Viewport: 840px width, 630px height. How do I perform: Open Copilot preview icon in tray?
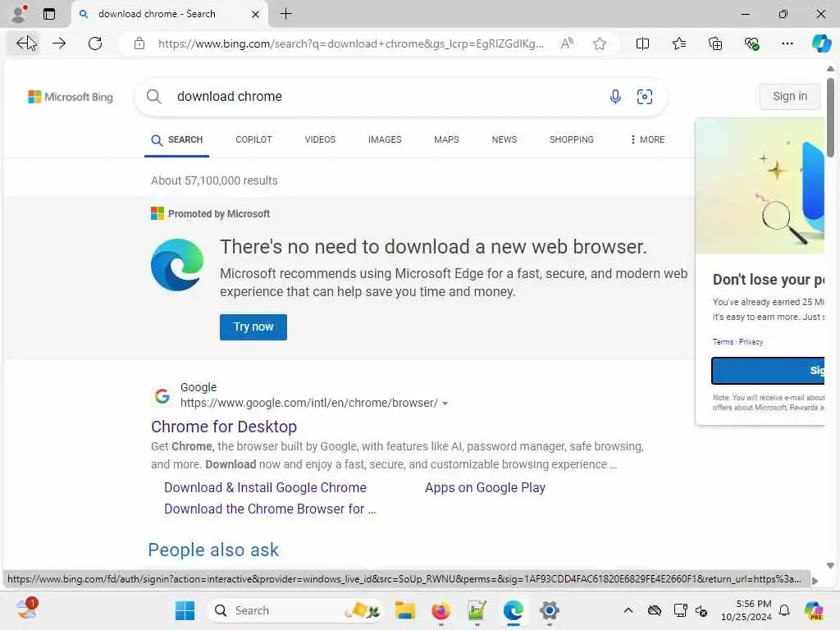(813, 610)
